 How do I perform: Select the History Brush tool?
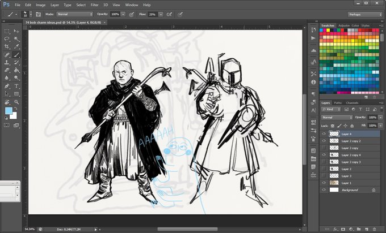[x=16, y=63]
